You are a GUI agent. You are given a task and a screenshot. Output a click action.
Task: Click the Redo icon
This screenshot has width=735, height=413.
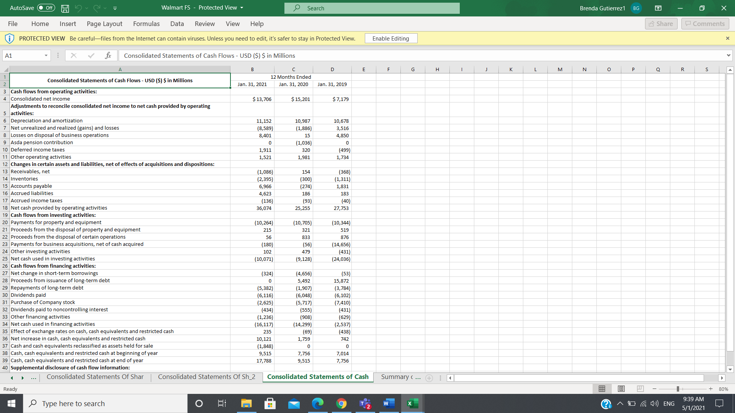click(97, 8)
